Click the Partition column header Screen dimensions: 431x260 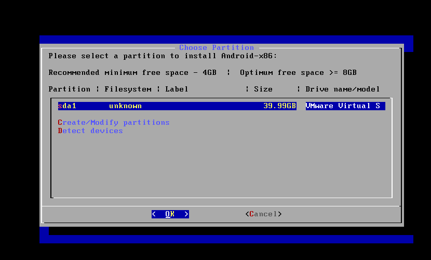coord(69,89)
